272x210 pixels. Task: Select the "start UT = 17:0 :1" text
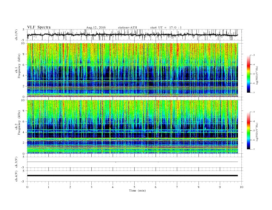click(x=166, y=27)
